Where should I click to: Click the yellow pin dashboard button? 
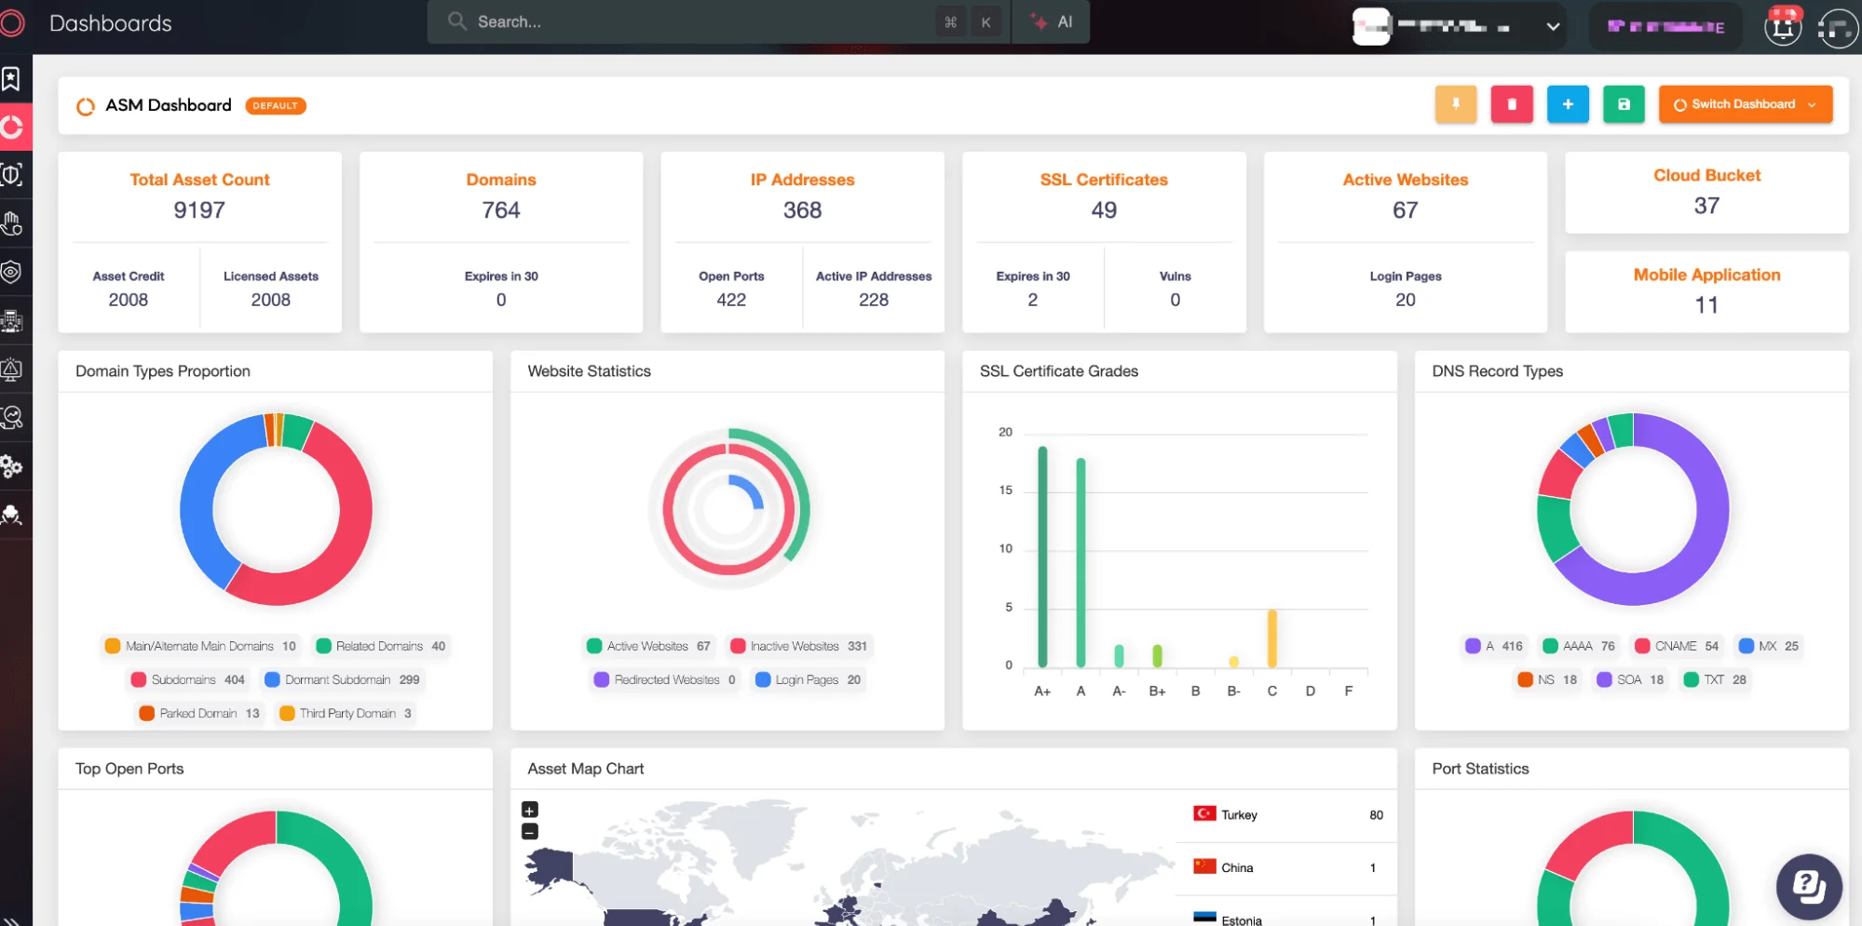click(1455, 104)
